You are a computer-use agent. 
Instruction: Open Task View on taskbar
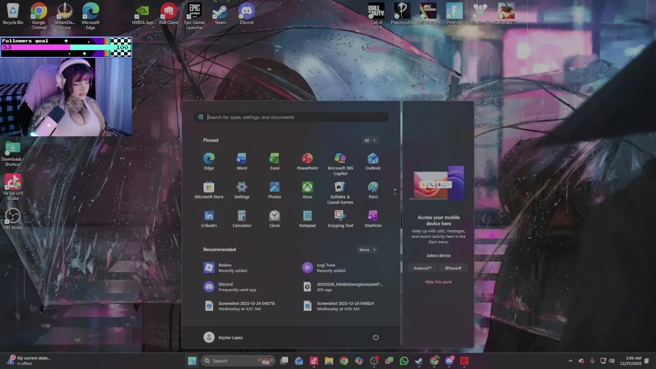click(284, 361)
